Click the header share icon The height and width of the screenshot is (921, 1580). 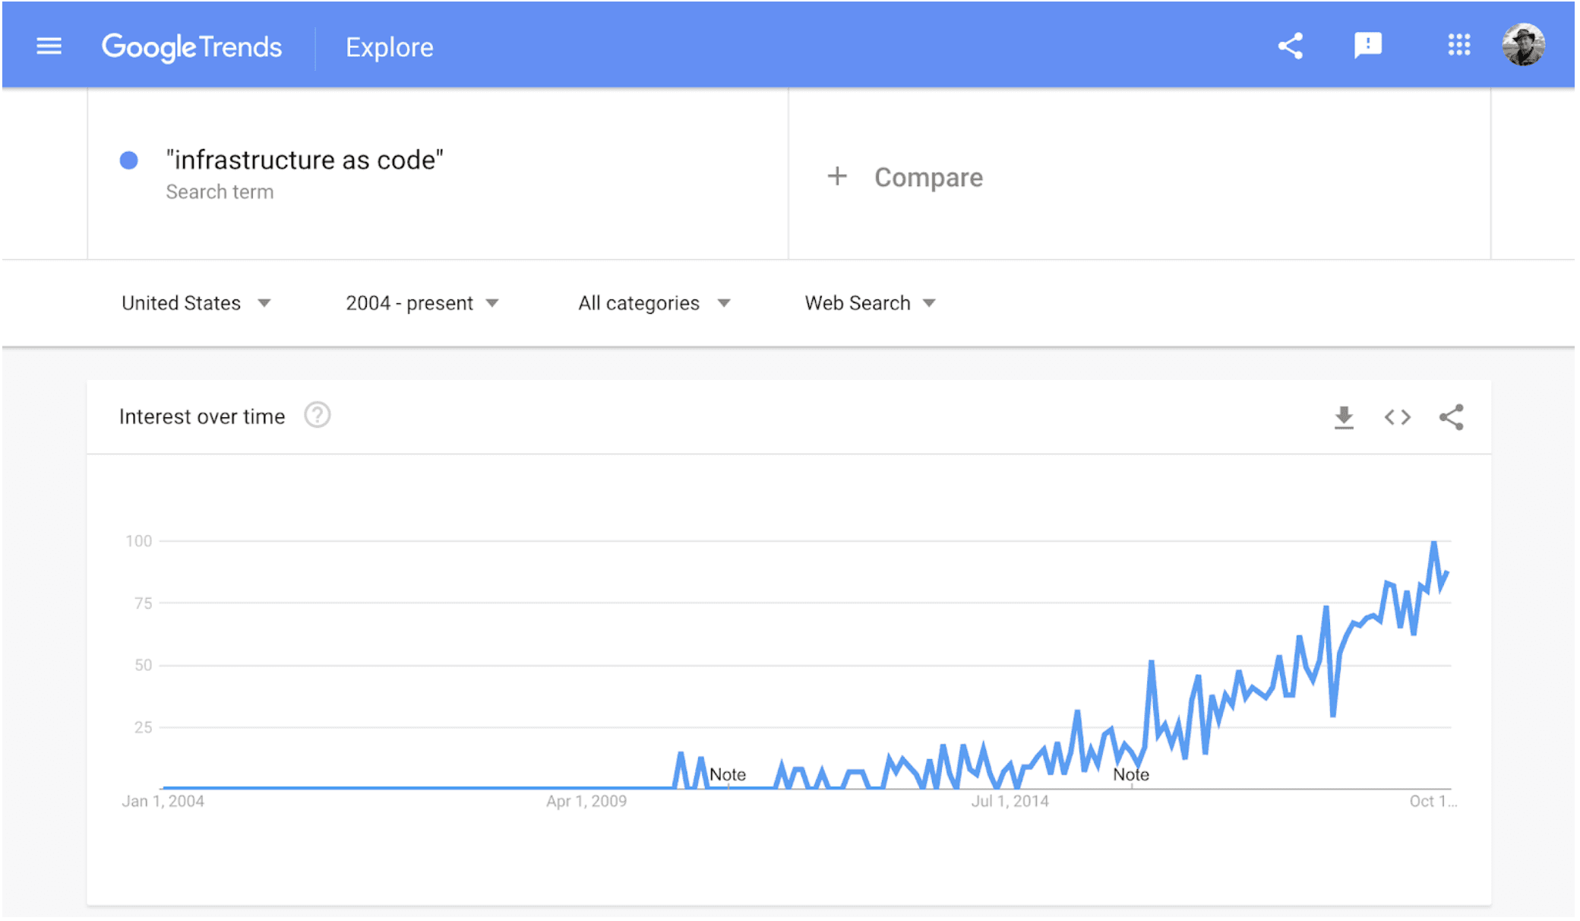tap(1290, 46)
